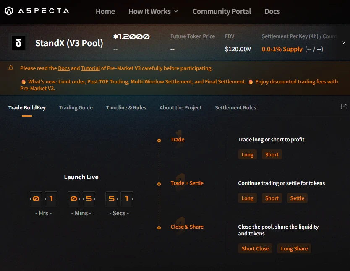This screenshot has height=271, width=350.
Task: Click Short under Continue trading or settle
Action: (x=272, y=198)
